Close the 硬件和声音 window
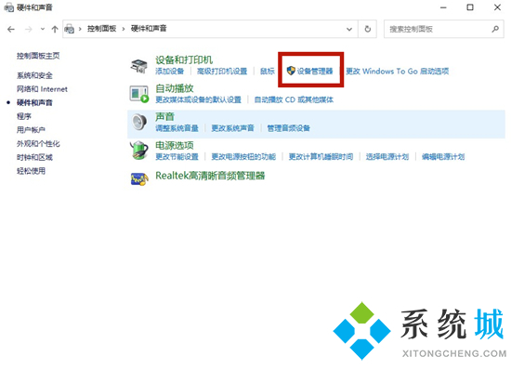Viewport: 511px width, 370px height. click(497, 7)
